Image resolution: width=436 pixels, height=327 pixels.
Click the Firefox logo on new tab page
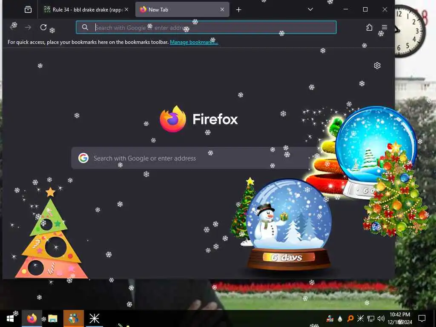point(198,119)
